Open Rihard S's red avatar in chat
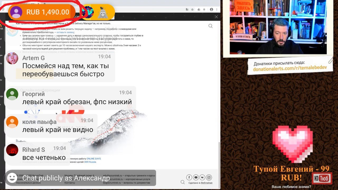 coord(12,150)
